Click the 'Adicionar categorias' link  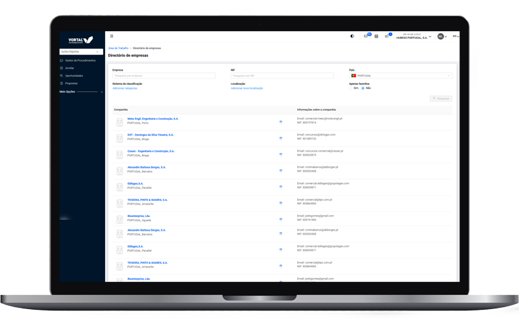pos(125,88)
